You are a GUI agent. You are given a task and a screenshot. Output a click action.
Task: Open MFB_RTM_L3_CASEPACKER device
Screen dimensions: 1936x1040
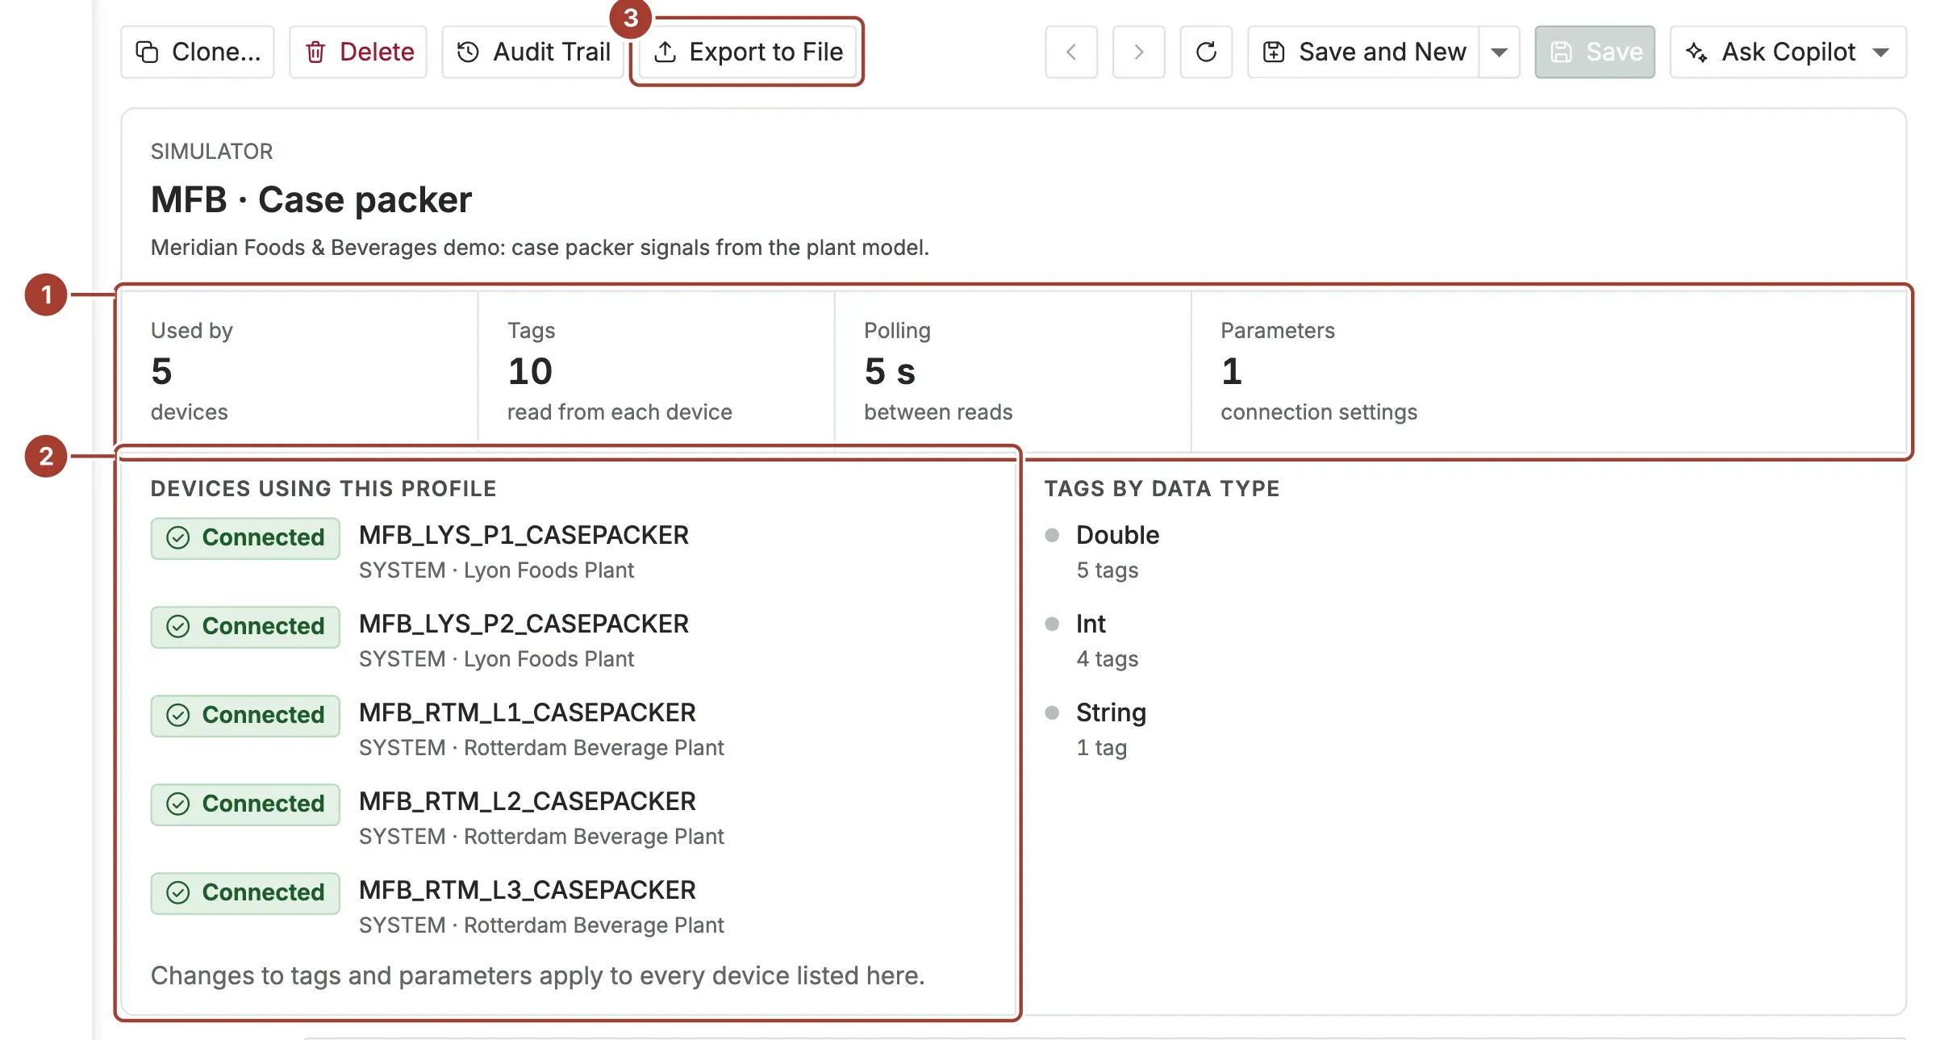528,890
